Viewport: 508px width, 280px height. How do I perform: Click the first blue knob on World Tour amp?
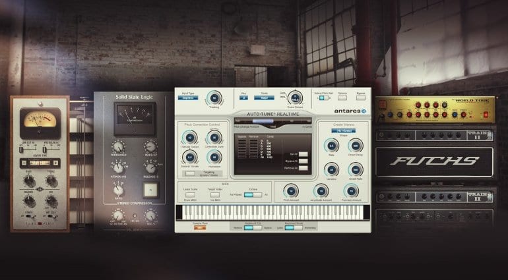(391, 114)
